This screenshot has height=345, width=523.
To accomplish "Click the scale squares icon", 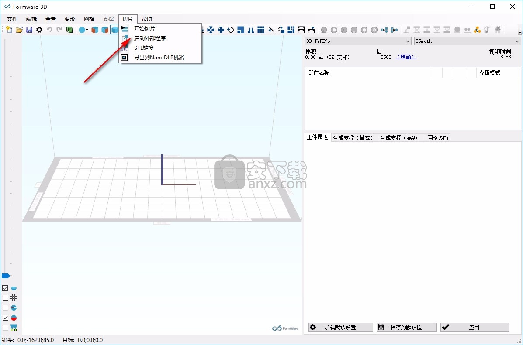I will [241, 30].
